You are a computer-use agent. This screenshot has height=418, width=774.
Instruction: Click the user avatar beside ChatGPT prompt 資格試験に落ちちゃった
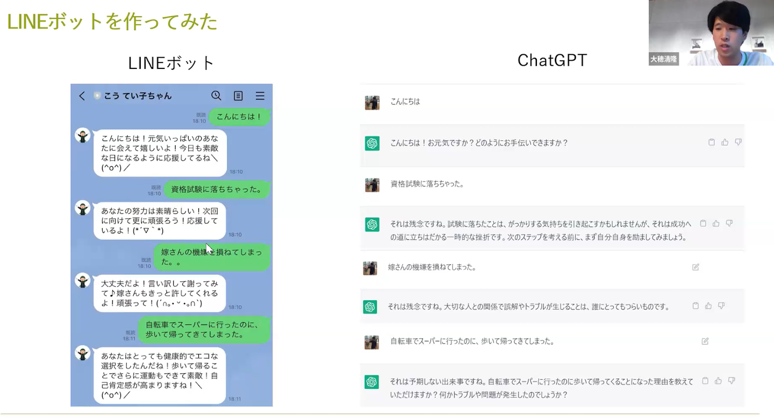coord(372,185)
